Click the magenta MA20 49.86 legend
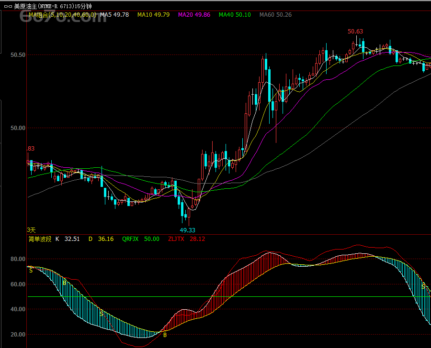This screenshot has width=431, height=348. coord(194,15)
